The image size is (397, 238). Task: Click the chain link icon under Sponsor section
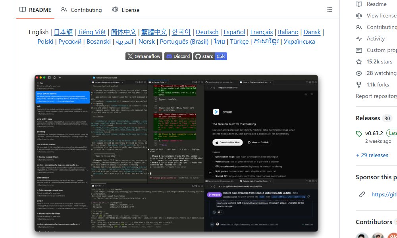coord(362,194)
